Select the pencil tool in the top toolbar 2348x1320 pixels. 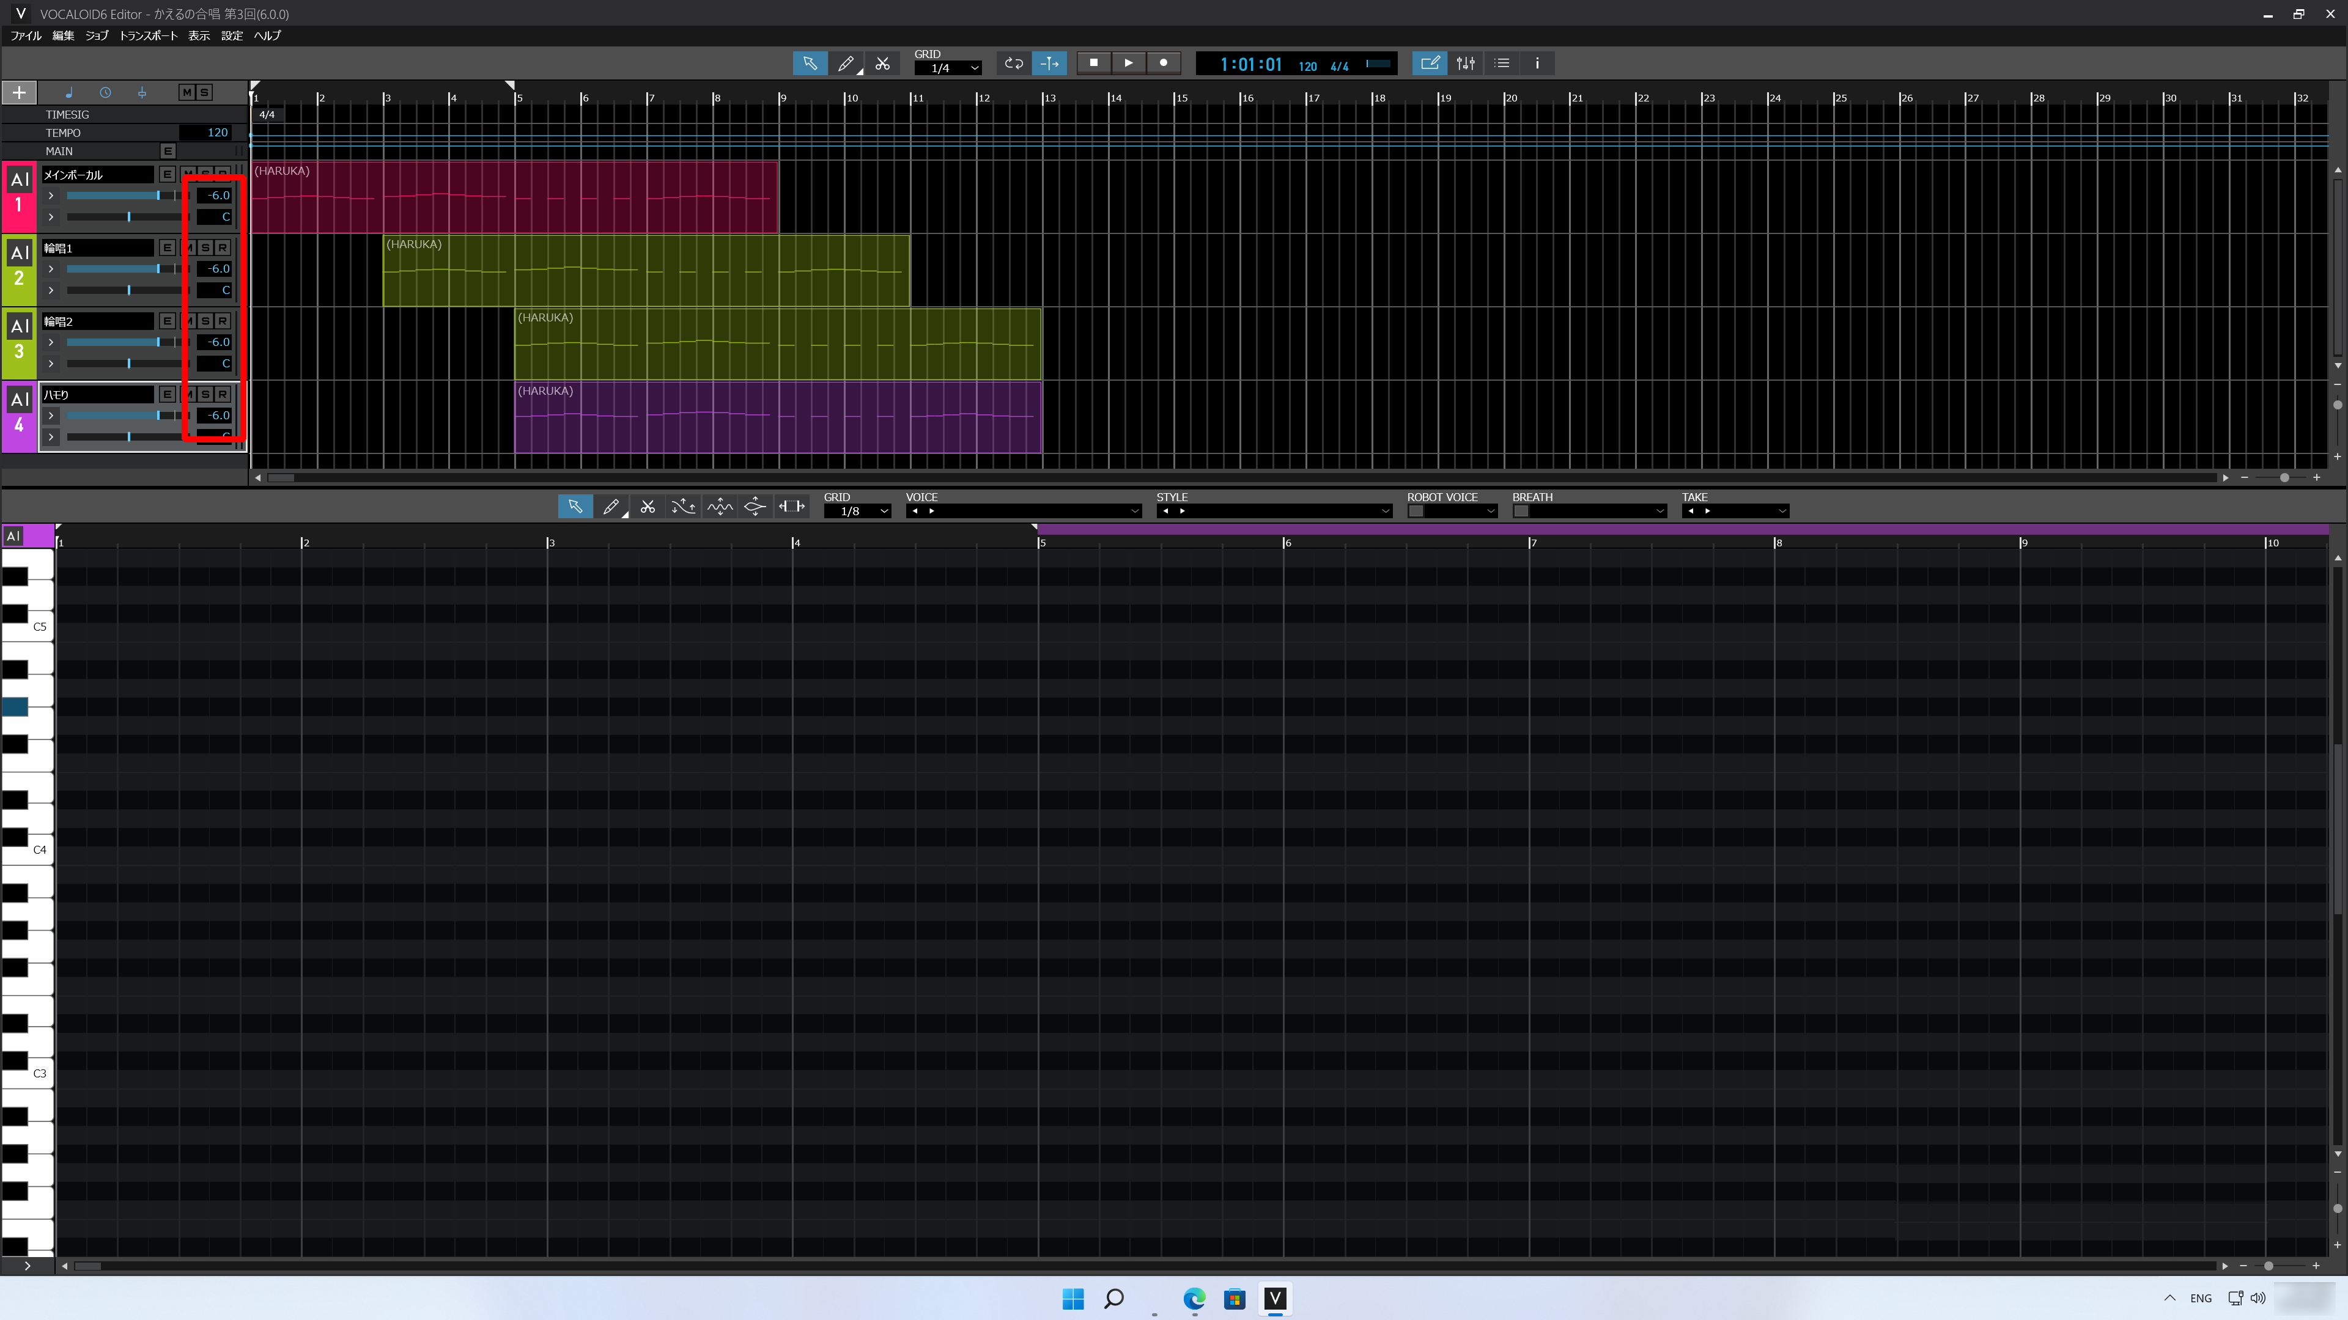pos(845,63)
